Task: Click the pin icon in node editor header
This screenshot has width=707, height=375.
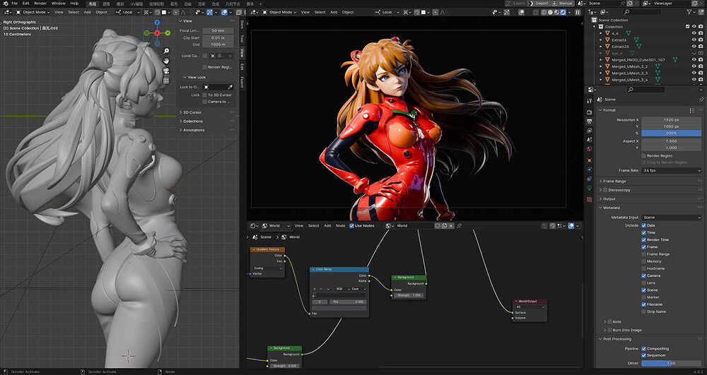Action: tap(459, 225)
